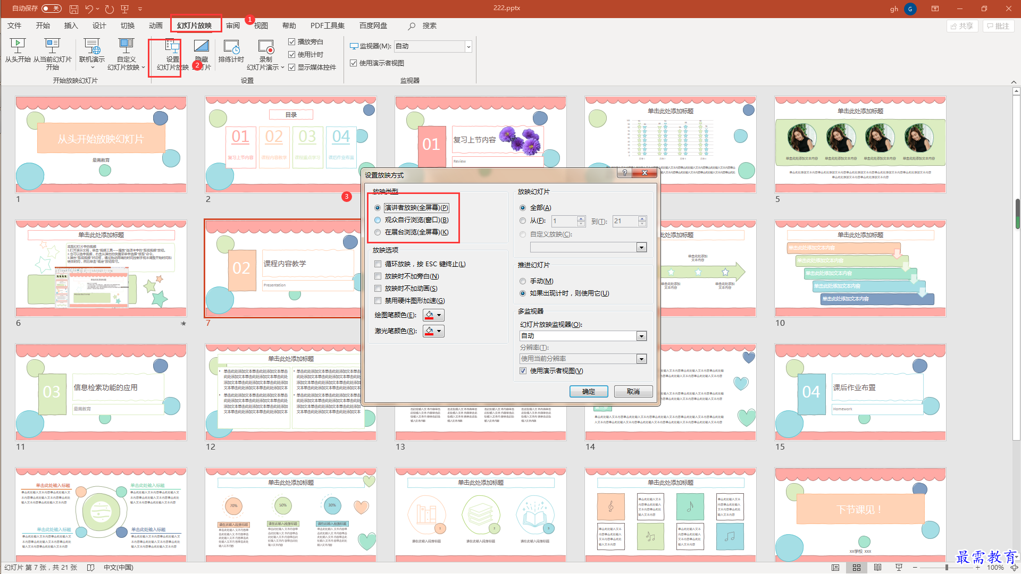Start slideshow from beginning (从头开始)
This screenshot has height=574, width=1021.
click(x=18, y=51)
